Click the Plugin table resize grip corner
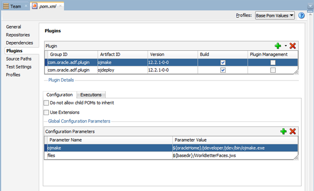 click(296, 72)
